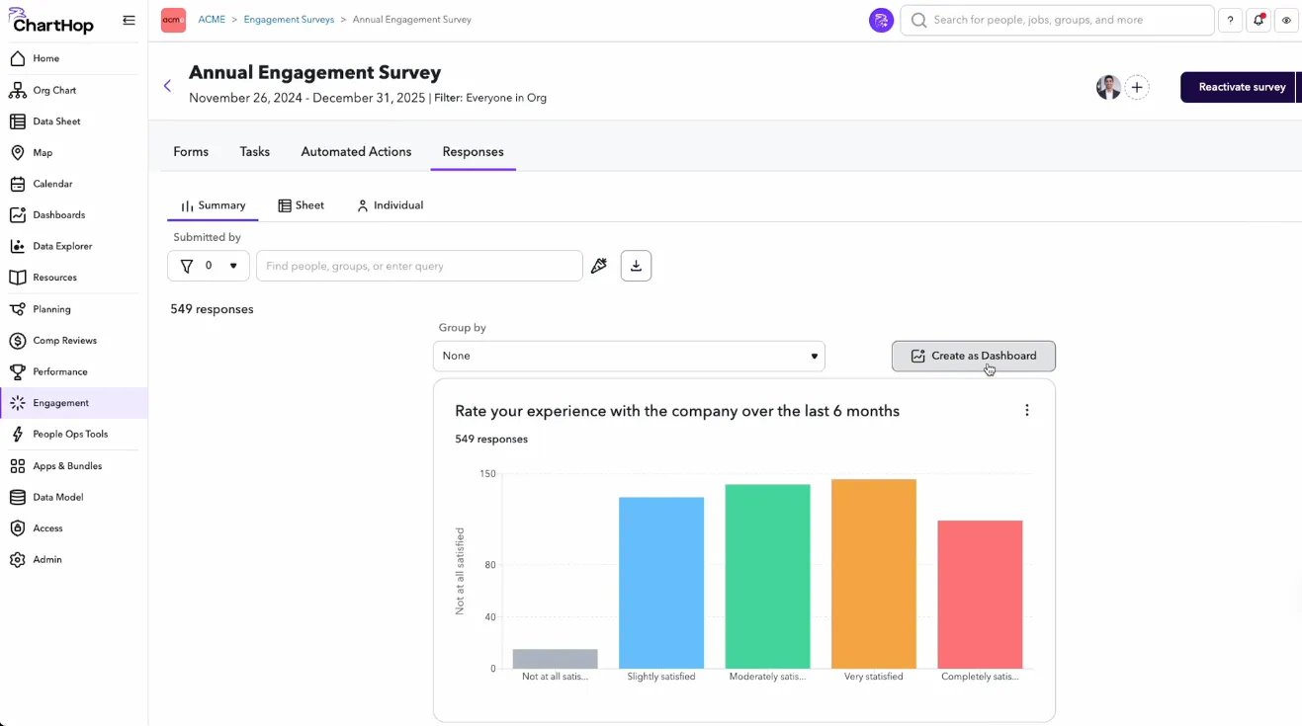Open People Ops Tools
The image size is (1302, 726).
click(x=69, y=435)
